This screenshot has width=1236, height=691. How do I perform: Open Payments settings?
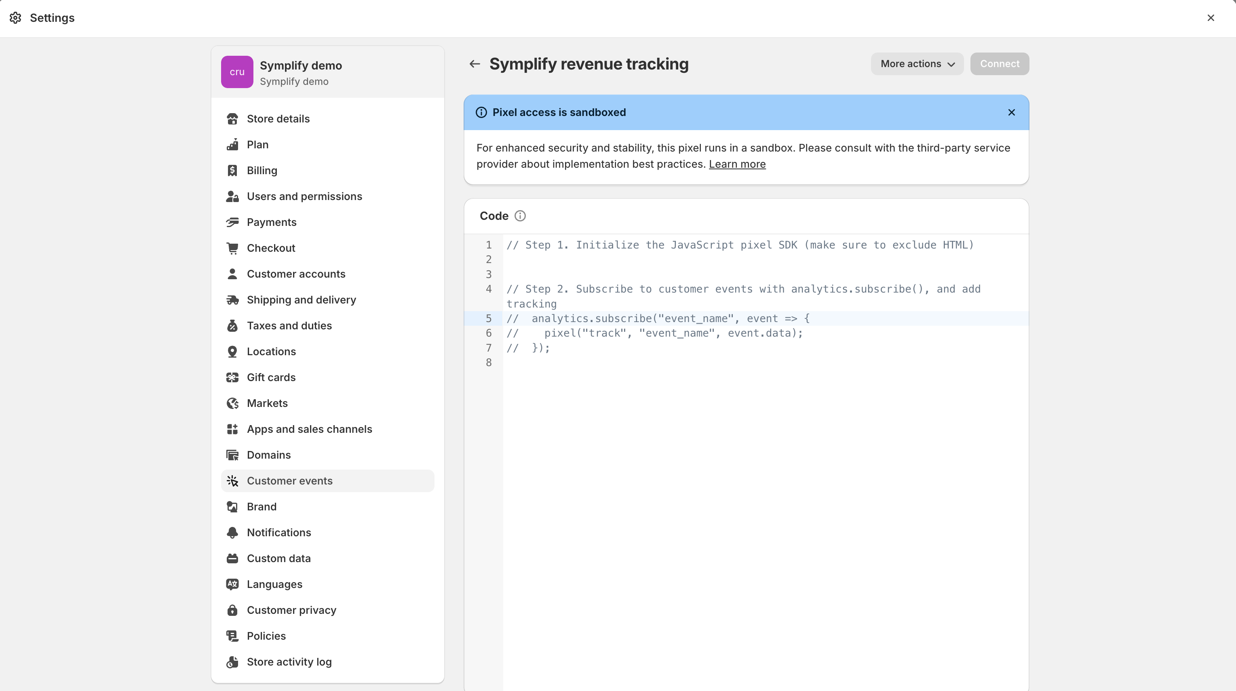point(328,222)
